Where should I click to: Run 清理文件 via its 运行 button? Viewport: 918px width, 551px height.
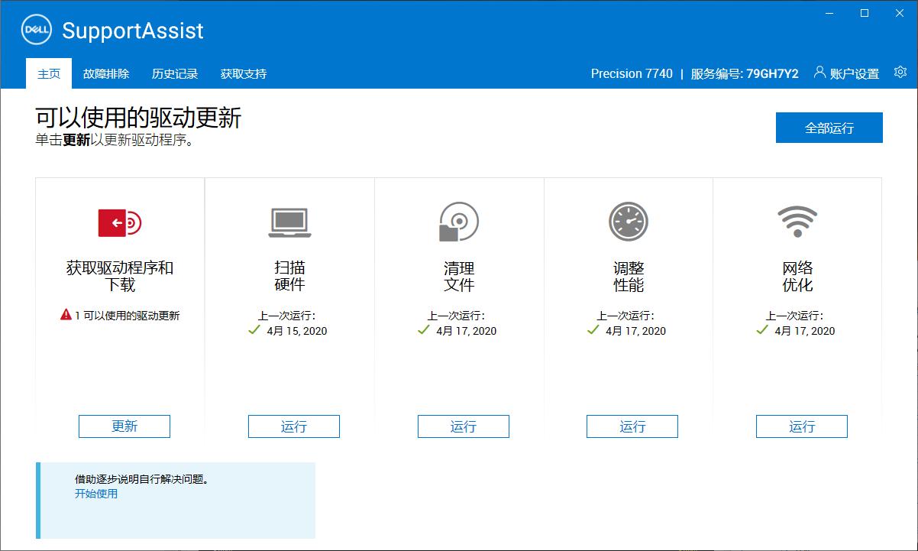[463, 426]
